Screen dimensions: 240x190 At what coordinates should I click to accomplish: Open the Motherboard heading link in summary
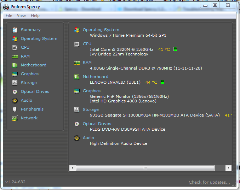point(96,77)
